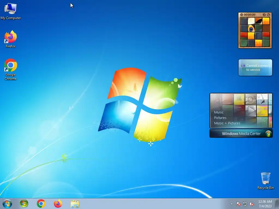Open the Action Center flag icon

[238, 204]
